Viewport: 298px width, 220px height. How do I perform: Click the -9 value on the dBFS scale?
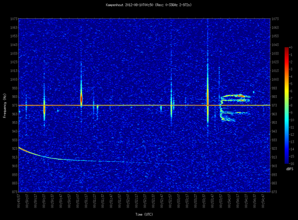[291, 113]
